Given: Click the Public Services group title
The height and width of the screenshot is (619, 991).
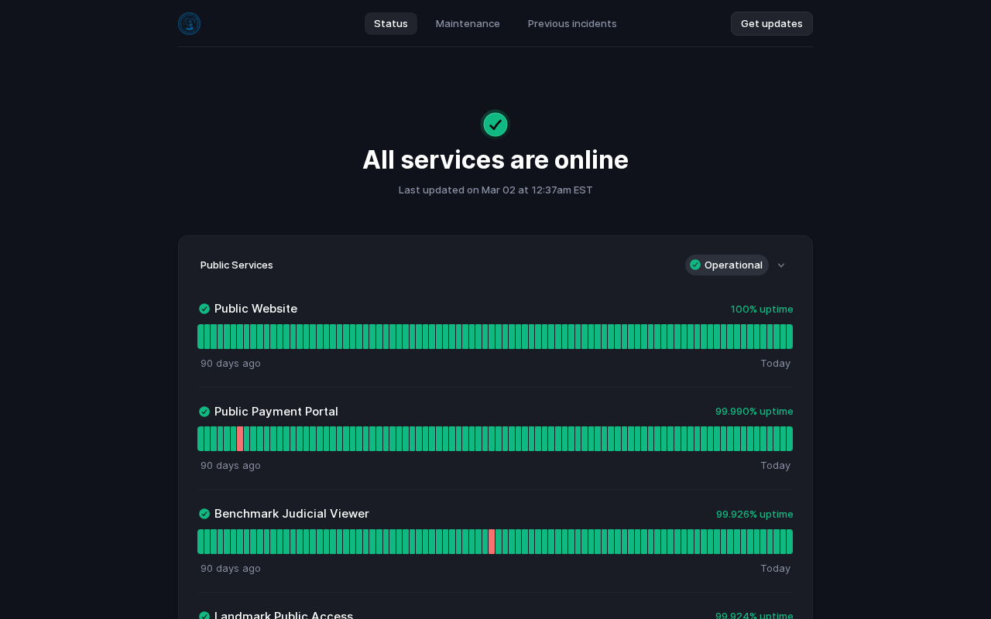Looking at the screenshot, I should pos(237,265).
